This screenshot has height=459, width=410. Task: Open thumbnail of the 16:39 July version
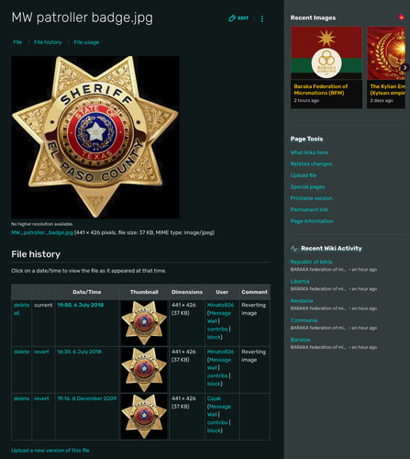point(144,370)
